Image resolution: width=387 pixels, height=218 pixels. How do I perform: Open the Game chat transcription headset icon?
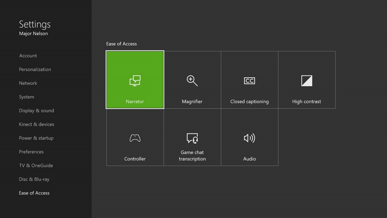point(192,138)
